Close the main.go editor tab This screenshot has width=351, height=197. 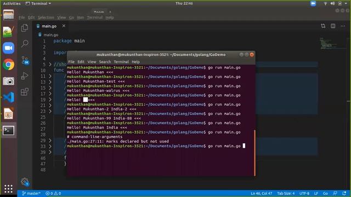click(x=64, y=26)
